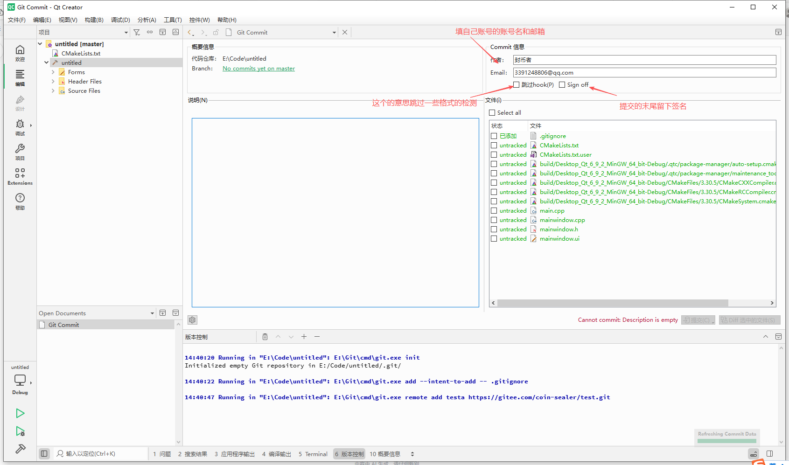Build project with the hammer icon

click(20, 449)
